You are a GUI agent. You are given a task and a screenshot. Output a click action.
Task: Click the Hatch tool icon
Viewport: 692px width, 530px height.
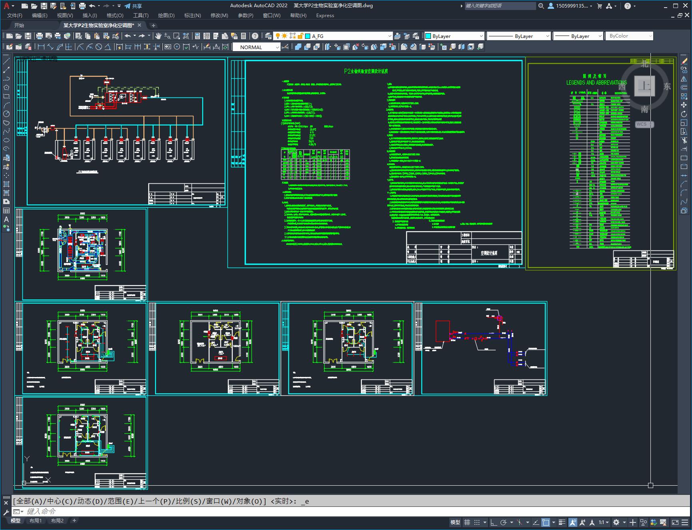point(6,184)
